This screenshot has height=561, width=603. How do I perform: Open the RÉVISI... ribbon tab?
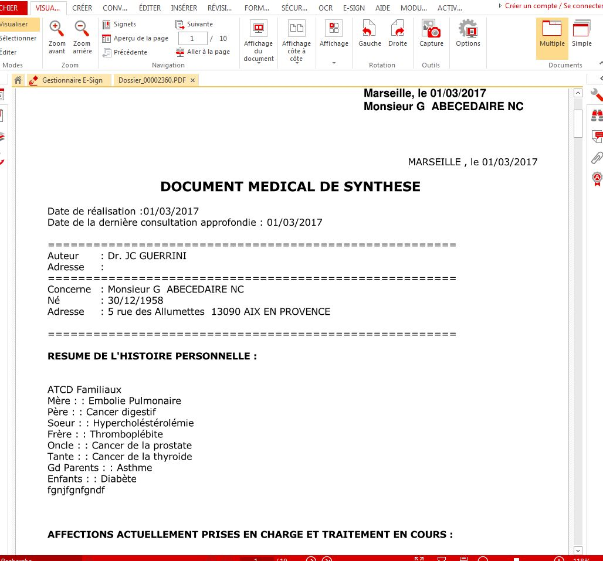tap(219, 8)
